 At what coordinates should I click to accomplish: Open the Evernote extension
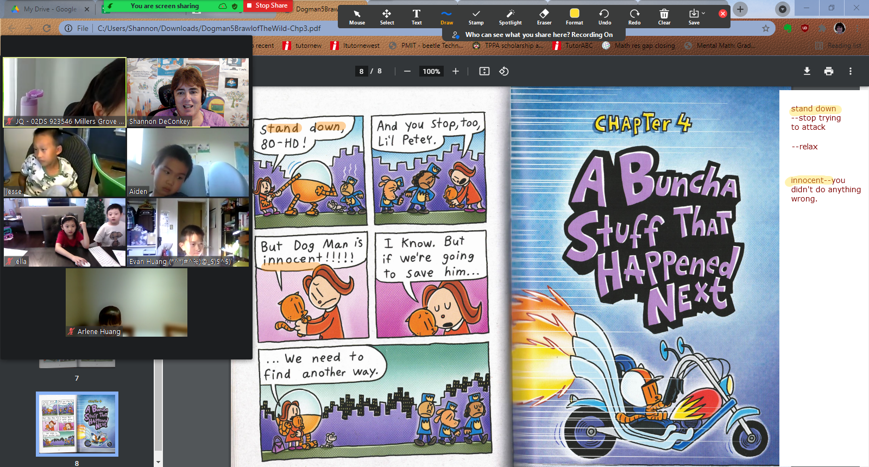[x=788, y=28]
